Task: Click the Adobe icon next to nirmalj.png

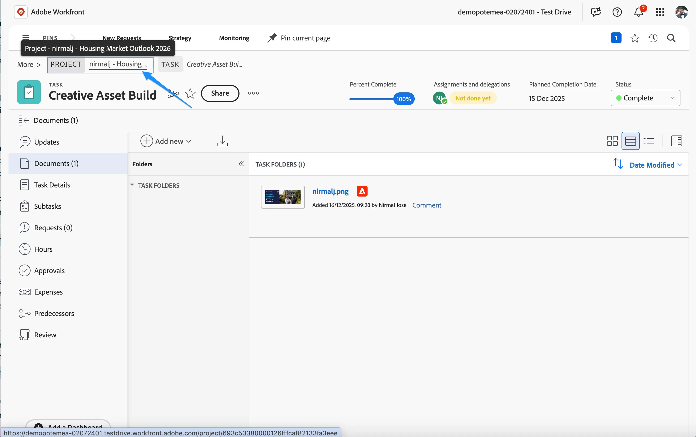Action: [362, 191]
